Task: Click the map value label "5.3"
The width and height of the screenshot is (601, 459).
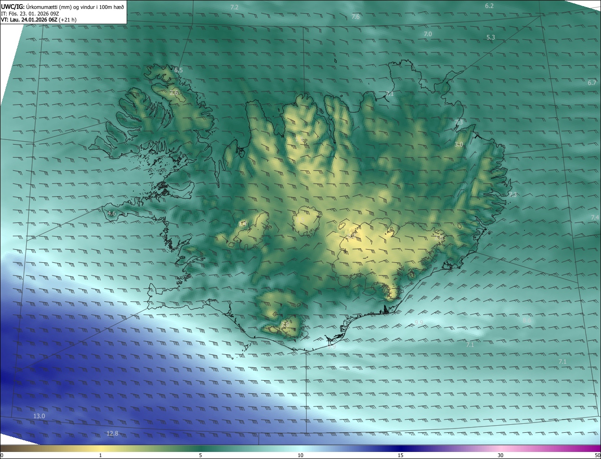Action: [491, 37]
